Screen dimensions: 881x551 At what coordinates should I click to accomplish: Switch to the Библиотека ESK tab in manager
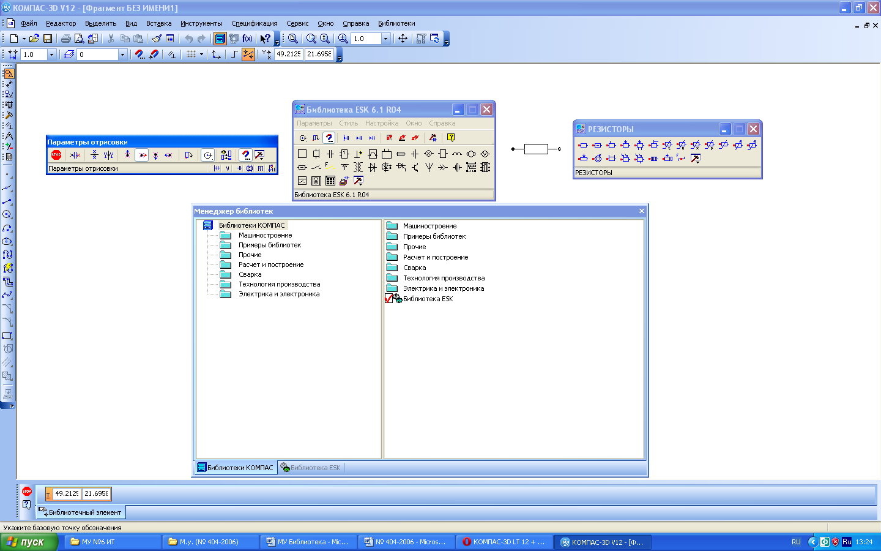tap(311, 468)
